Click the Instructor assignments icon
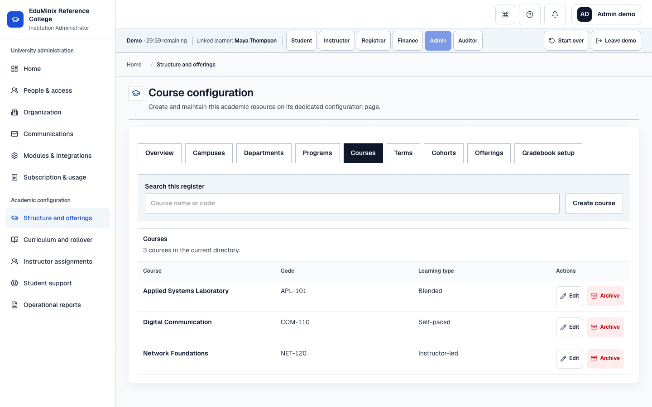This screenshot has height=407, width=652. [x=14, y=261]
